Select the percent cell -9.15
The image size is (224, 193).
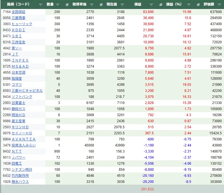pos(187,170)
